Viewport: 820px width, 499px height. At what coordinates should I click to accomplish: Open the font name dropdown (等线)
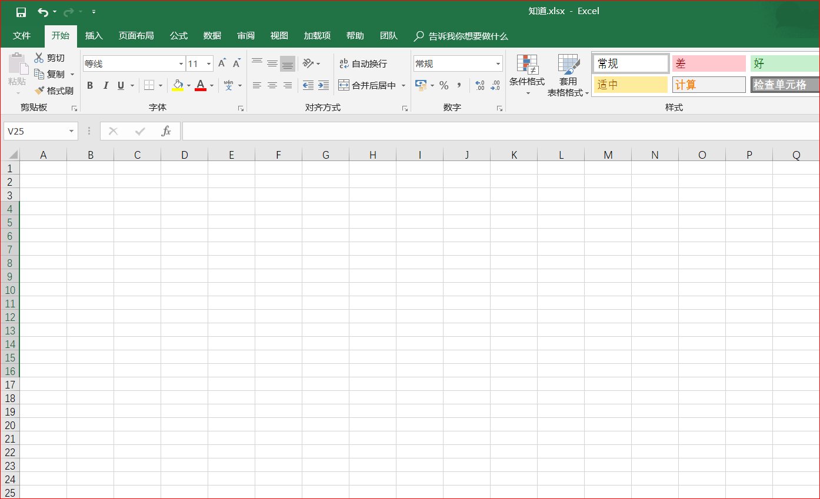181,63
